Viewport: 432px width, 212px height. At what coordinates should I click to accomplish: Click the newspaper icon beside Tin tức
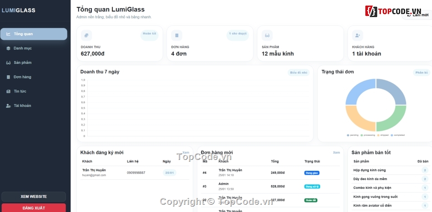point(8,91)
